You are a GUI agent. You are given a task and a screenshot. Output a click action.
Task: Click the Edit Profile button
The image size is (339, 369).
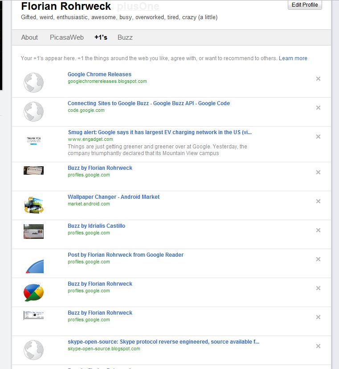point(305,5)
